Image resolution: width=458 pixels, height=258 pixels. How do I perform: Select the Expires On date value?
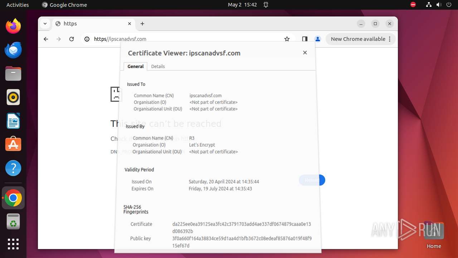[220, 188]
